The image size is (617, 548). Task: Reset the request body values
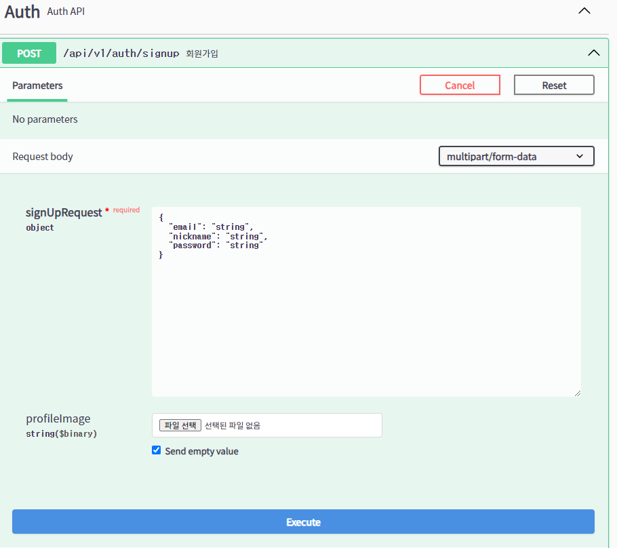pyautogui.click(x=554, y=85)
